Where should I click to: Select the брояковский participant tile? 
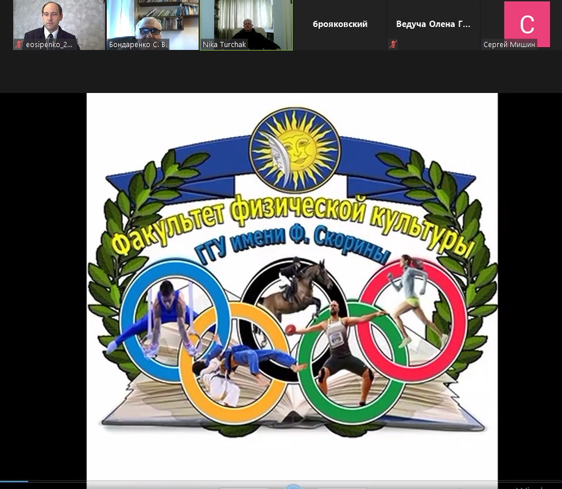(x=340, y=25)
